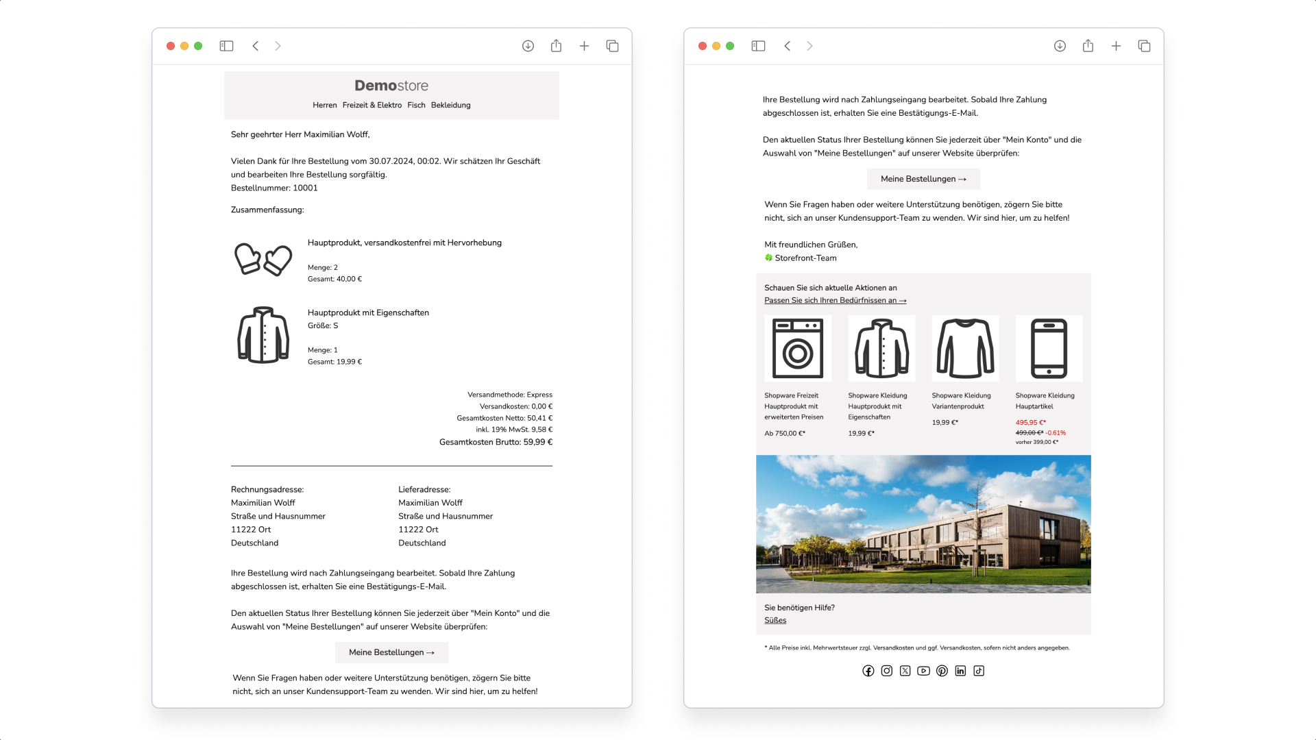Open the X (Twitter) social icon
The height and width of the screenshot is (740, 1316).
pos(905,671)
